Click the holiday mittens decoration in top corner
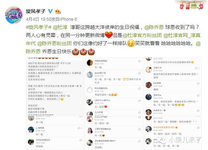Screen dimensions: 208x150 point(191,5)
